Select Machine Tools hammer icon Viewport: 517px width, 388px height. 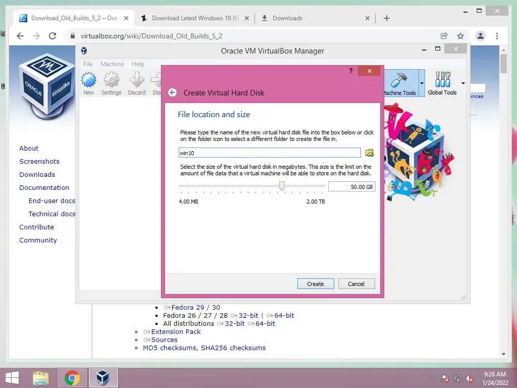399,80
